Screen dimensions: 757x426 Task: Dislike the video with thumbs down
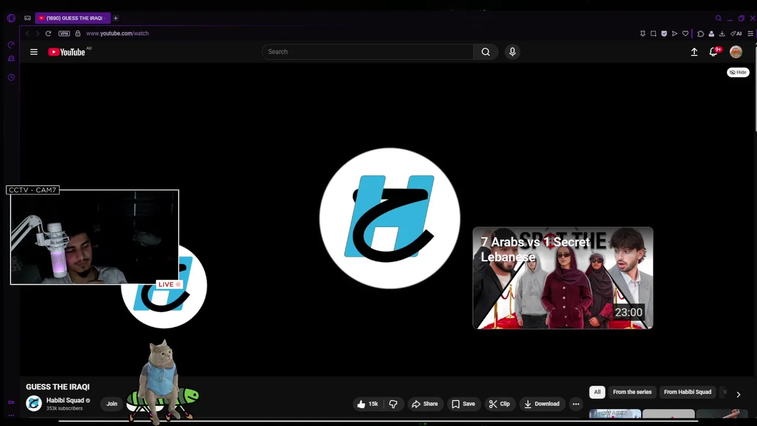tap(393, 404)
